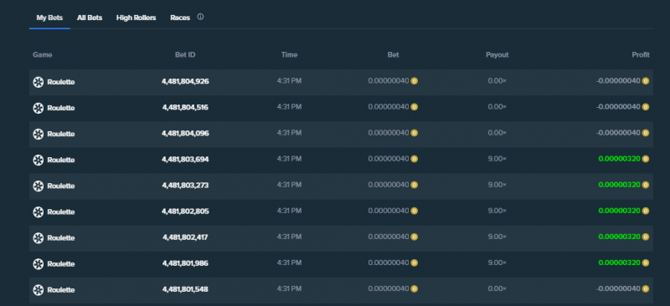The width and height of the screenshot is (670, 306).
Task: Click Profit coin icon in row 4,481,802,805
Action: [x=646, y=211]
